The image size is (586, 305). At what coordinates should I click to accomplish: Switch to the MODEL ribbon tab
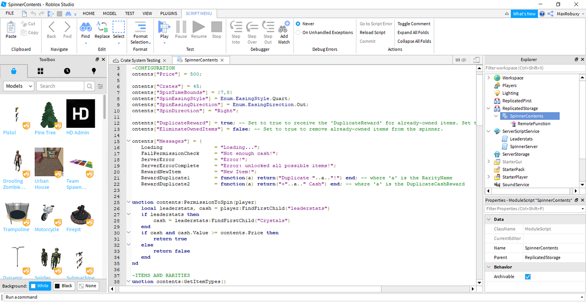coord(110,14)
